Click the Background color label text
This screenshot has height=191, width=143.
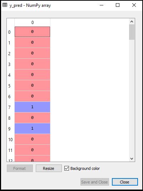[x=85, y=168]
